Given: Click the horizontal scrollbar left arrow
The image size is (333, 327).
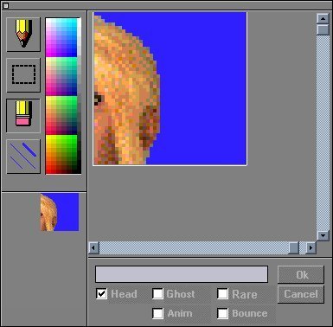Looking at the screenshot, I should [x=93, y=247].
